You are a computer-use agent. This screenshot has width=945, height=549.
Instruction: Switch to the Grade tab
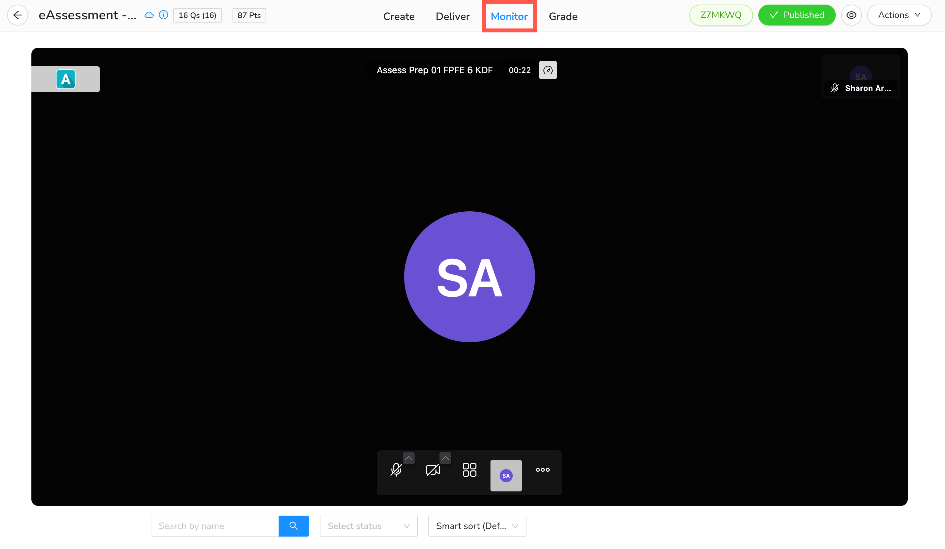pyautogui.click(x=563, y=16)
